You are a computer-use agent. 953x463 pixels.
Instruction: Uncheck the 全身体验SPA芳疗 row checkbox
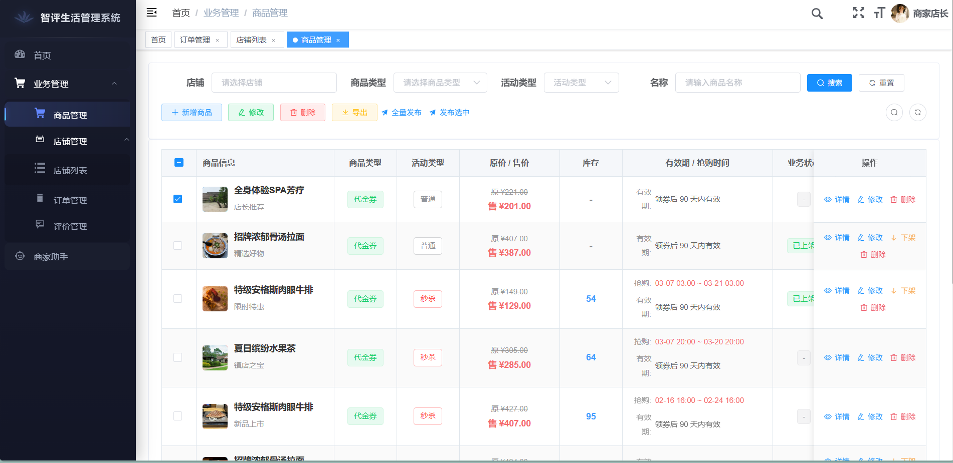(178, 199)
